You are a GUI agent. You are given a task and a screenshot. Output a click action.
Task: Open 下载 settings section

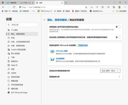[22, 58]
